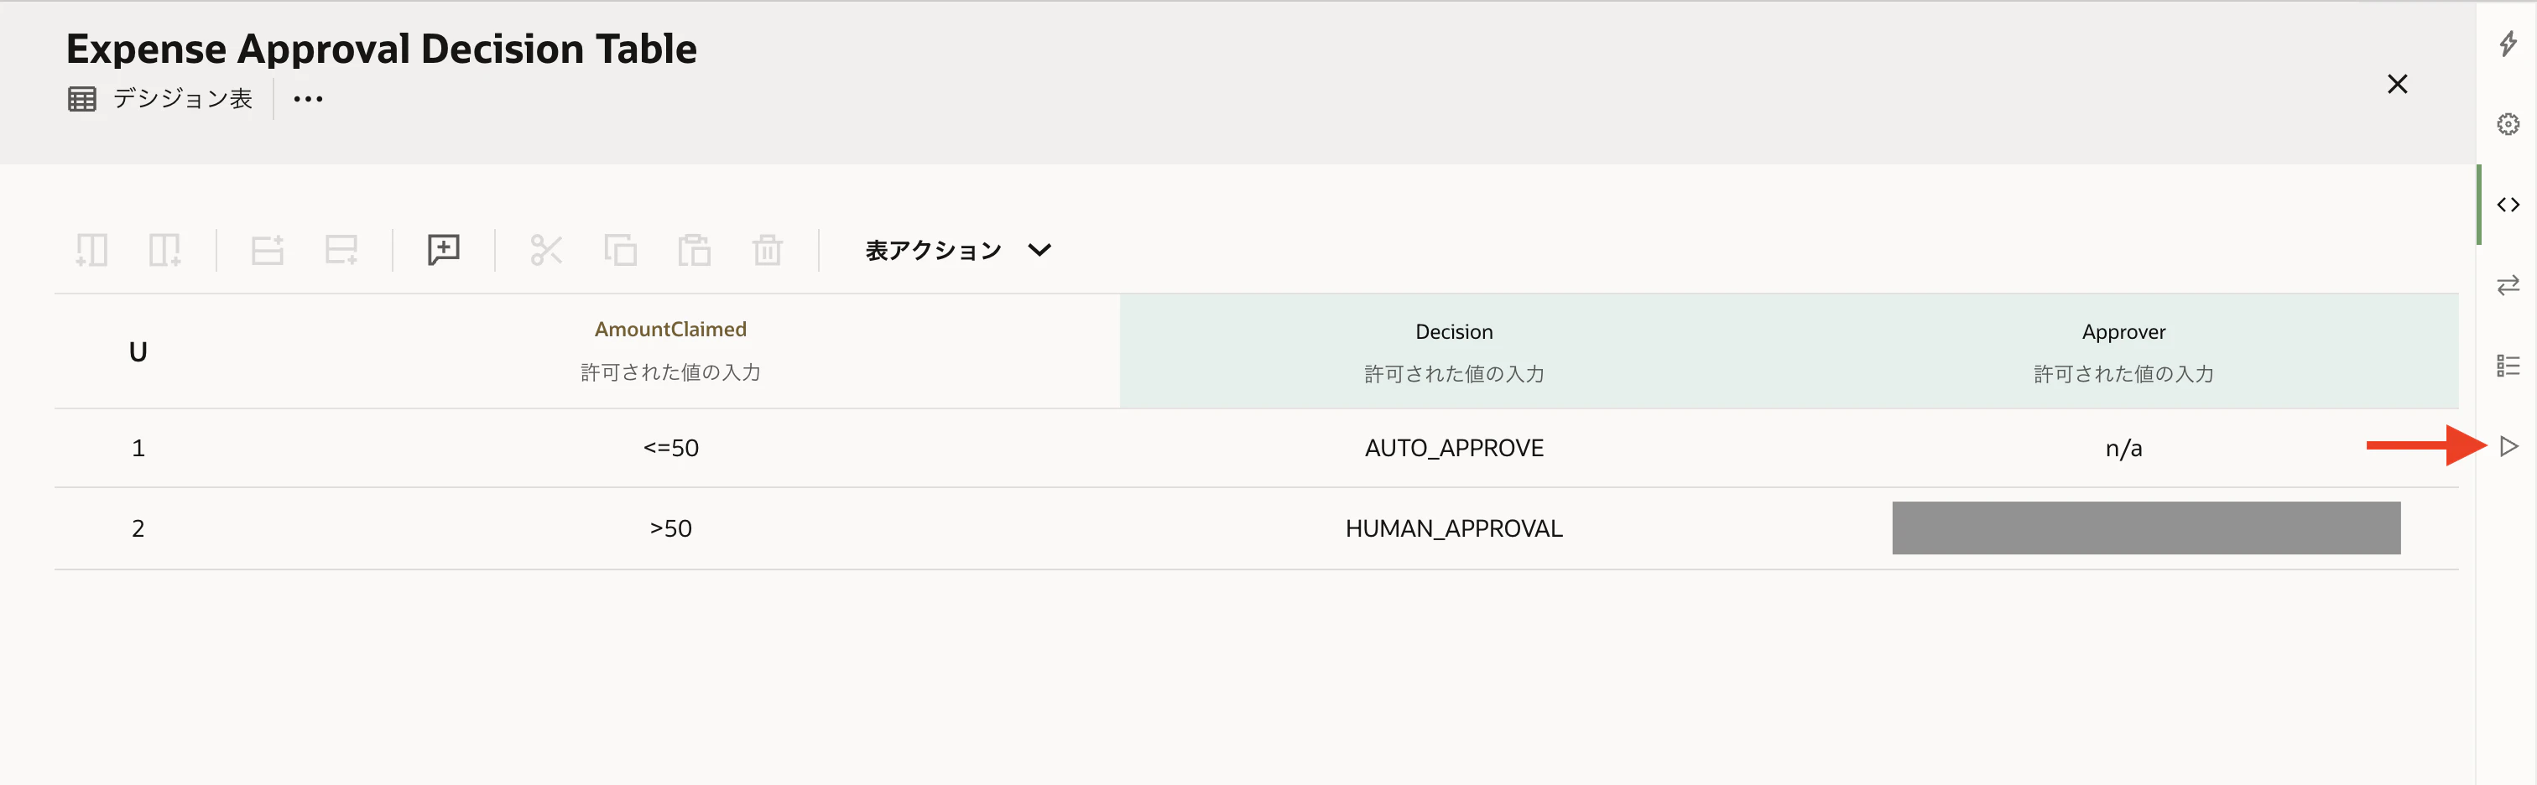Click the lightning bolt sidebar icon

(x=2508, y=44)
